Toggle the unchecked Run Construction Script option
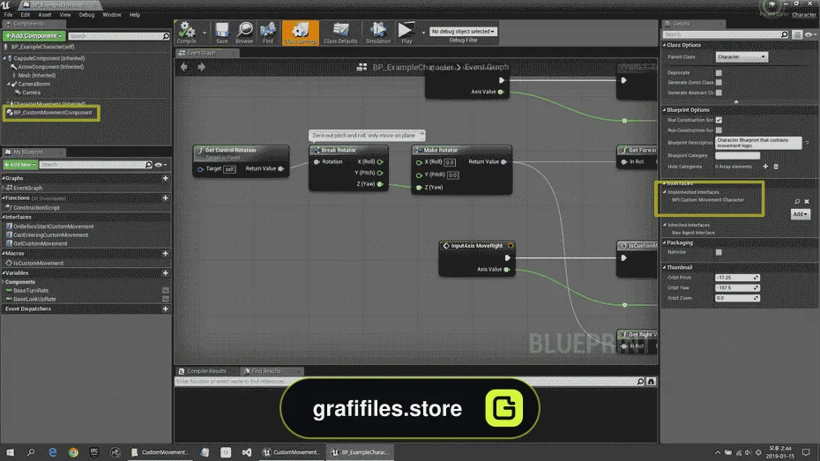This screenshot has width=820, height=461. 719,130
